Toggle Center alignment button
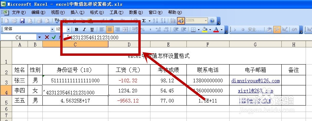Image resolution: width=312 pixels, height=121 pixels. click(x=109, y=30)
